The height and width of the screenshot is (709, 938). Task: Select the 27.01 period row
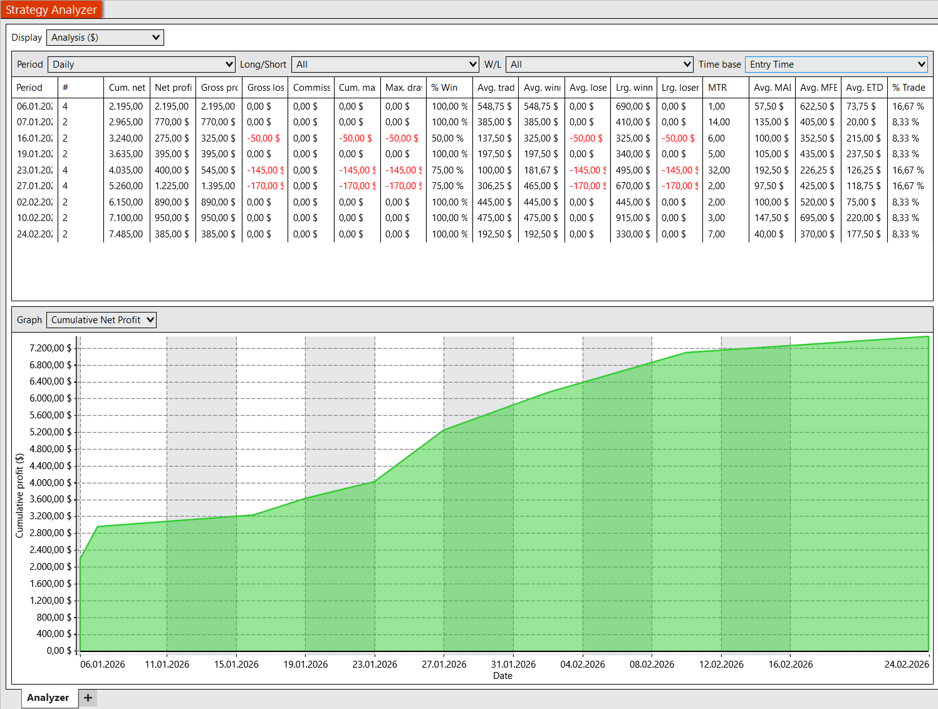34,186
